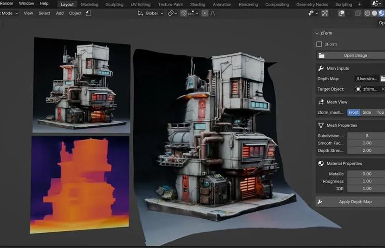Open the viewport Select menu

pyautogui.click(x=44, y=13)
